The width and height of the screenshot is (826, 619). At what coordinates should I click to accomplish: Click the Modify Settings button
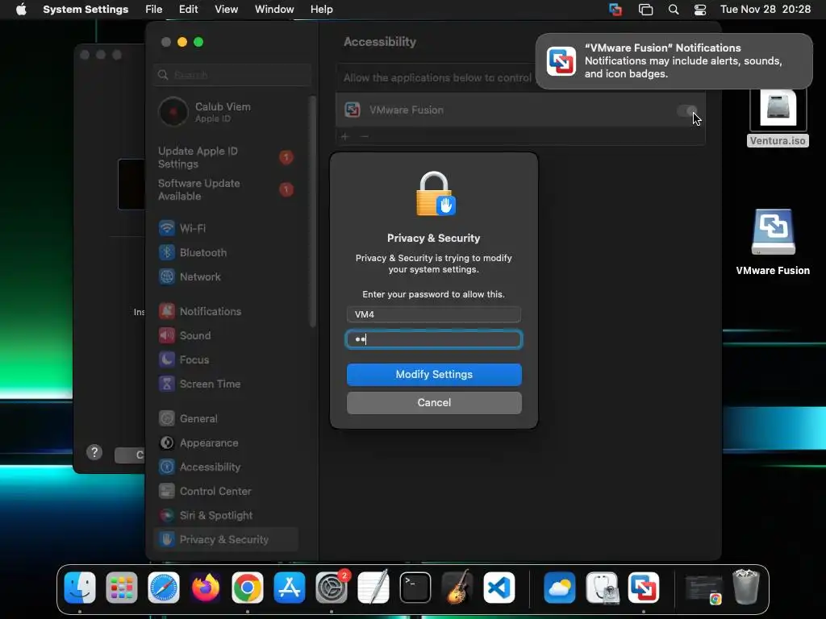pyautogui.click(x=434, y=374)
